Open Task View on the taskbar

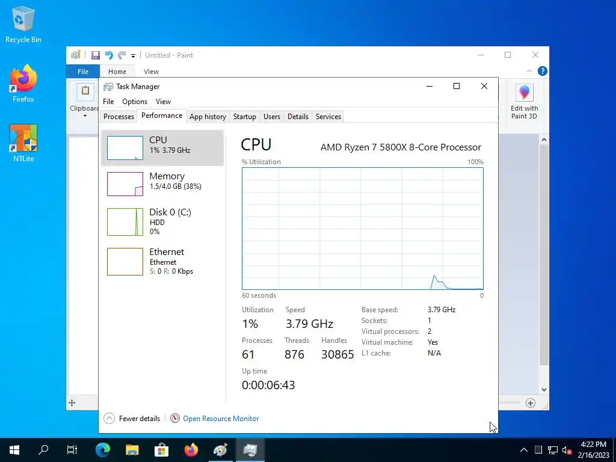coord(72,450)
